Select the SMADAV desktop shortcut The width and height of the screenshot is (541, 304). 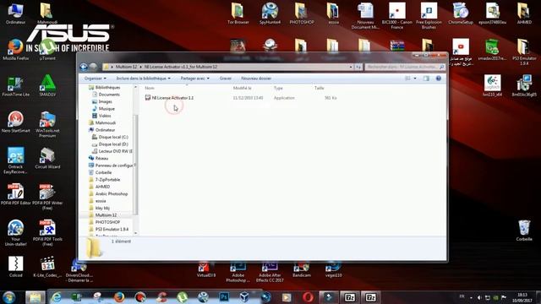(x=47, y=86)
